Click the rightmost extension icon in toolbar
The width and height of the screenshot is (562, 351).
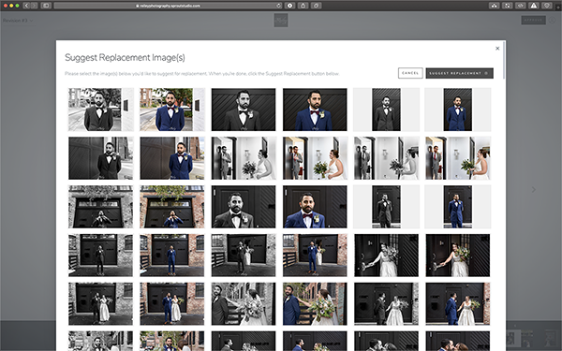click(x=547, y=6)
